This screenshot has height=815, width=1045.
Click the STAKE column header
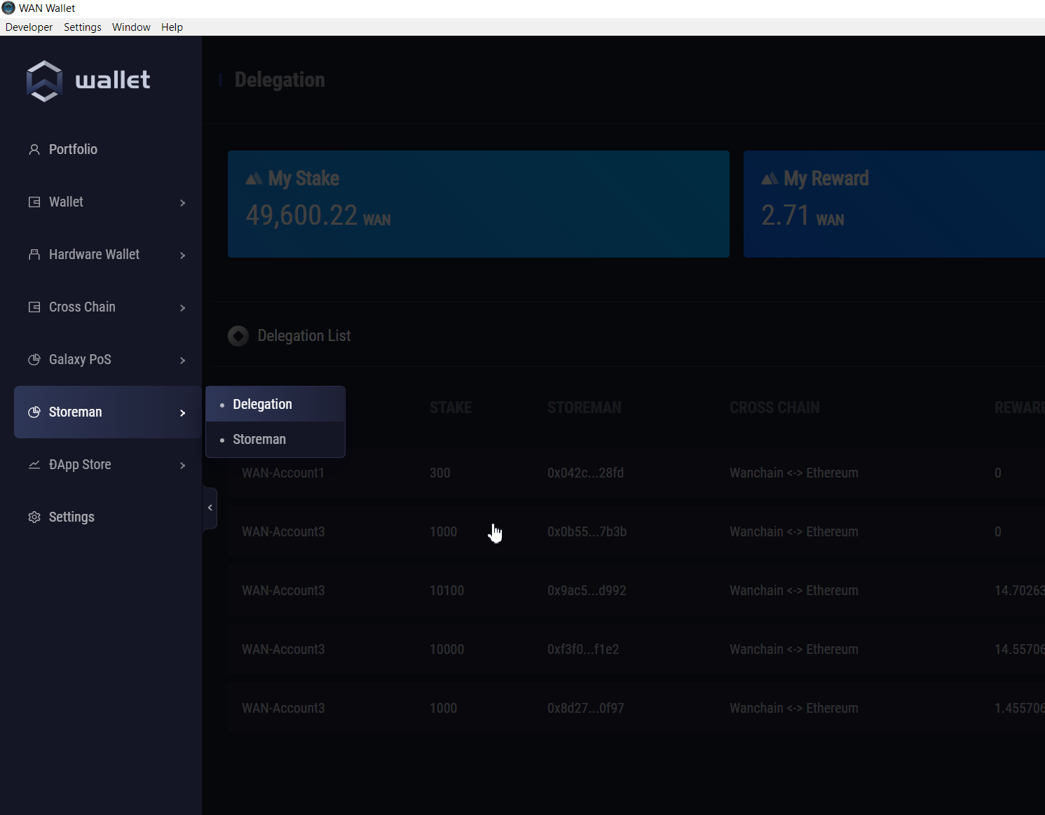(451, 407)
